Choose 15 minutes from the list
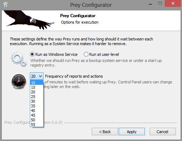The width and height of the screenshot is (182, 141). [37, 87]
